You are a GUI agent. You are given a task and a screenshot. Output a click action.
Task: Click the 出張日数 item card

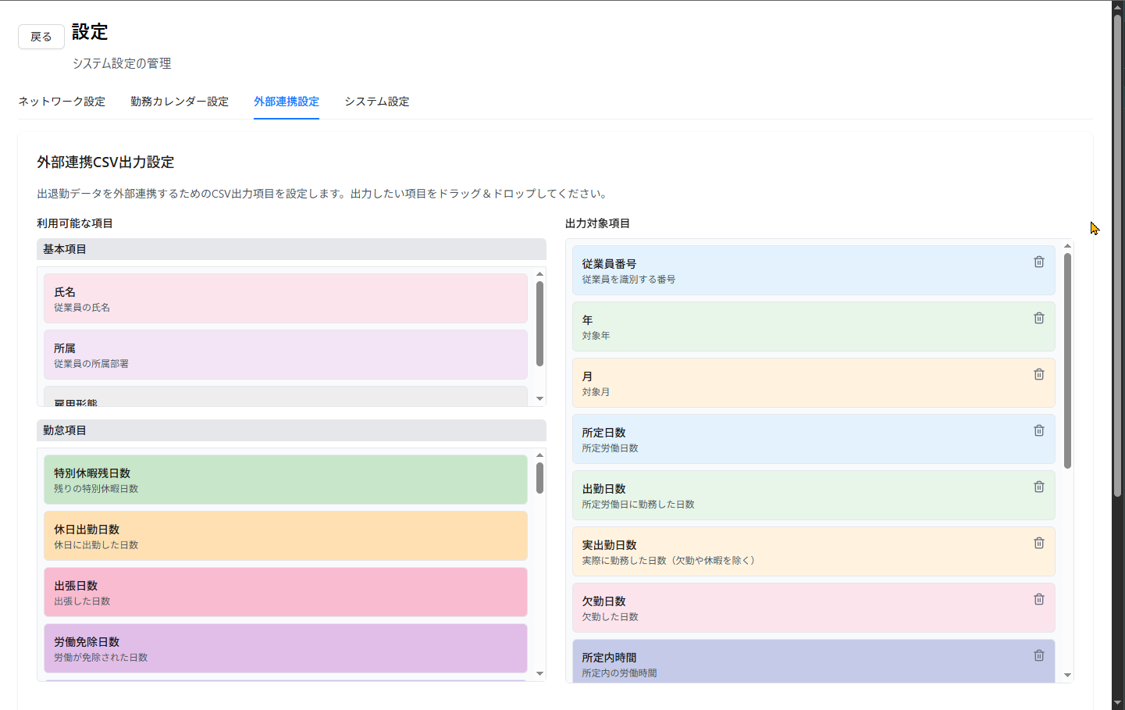click(x=286, y=592)
